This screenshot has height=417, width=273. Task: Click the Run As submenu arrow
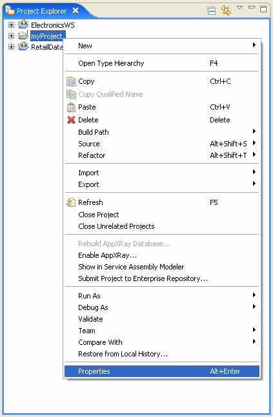pos(254,295)
